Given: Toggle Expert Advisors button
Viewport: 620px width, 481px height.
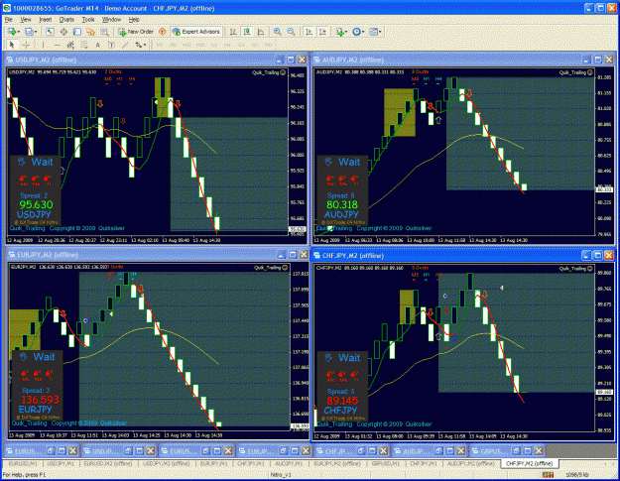Looking at the screenshot, I should click(196, 32).
